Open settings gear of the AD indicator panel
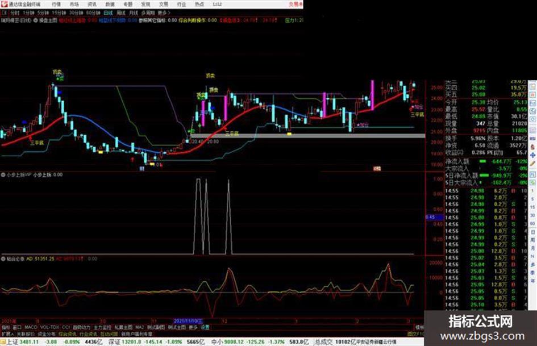This screenshot has width=537, height=346. click(3, 259)
